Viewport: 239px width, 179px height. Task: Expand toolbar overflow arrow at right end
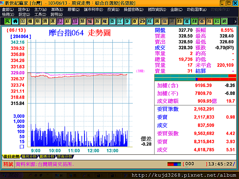pyautogui.click(x=235, y=21)
